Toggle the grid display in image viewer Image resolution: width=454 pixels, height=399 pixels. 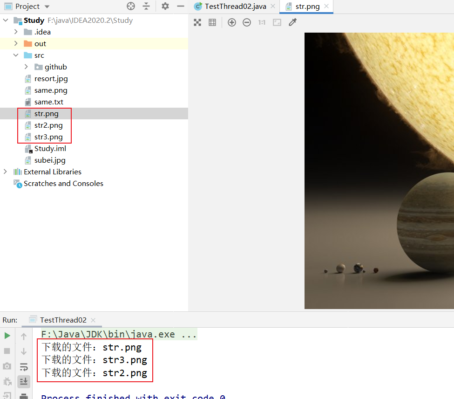pyautogui.click(x=212, y=22)
